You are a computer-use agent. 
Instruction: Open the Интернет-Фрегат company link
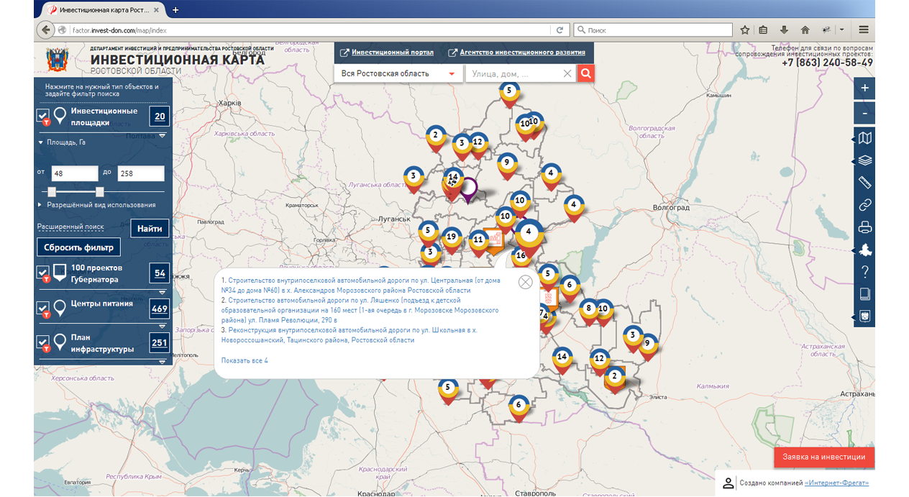(836, 483)
